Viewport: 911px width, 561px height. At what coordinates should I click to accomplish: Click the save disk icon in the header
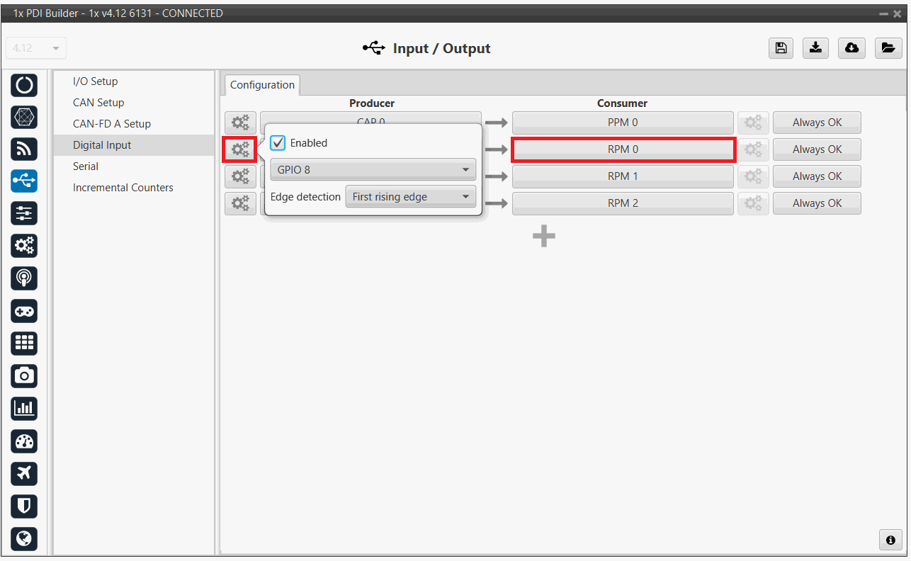click(781, 48)
